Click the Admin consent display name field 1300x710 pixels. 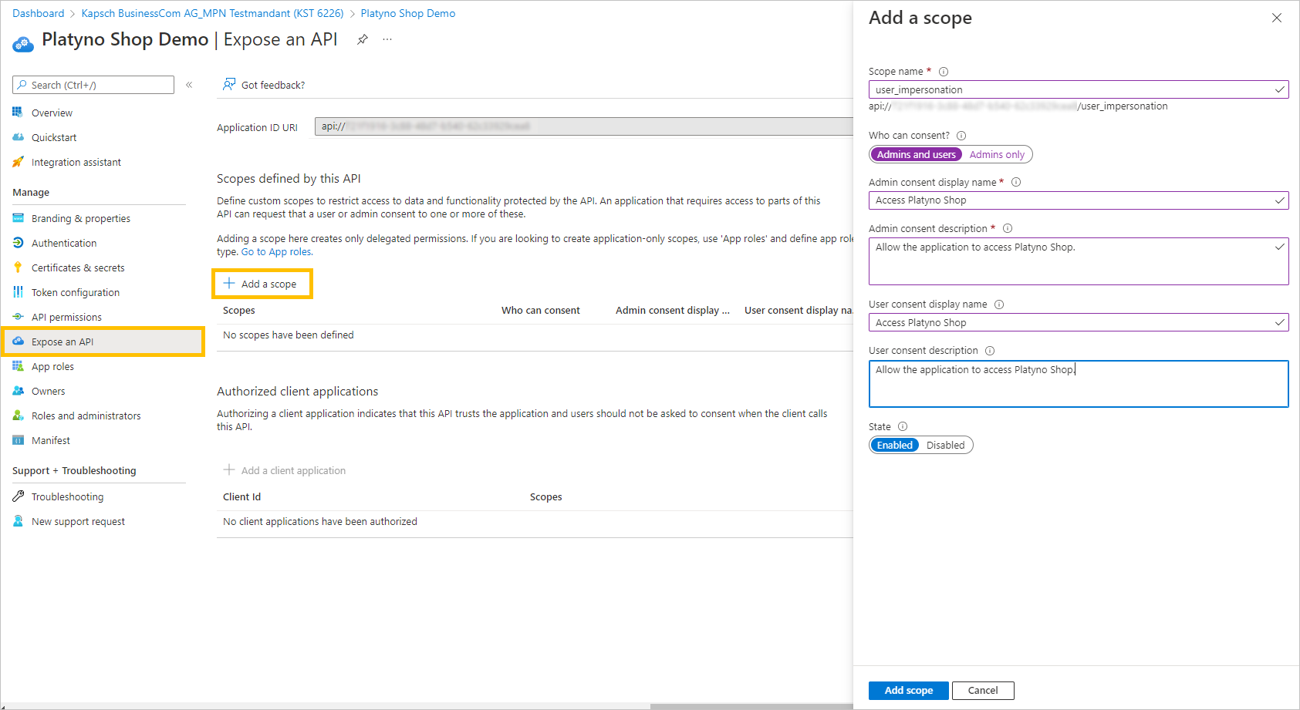click(x=1079, y=200)
